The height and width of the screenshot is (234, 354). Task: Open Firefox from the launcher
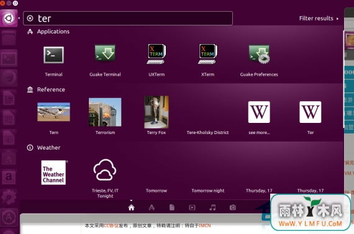[9, 78]
